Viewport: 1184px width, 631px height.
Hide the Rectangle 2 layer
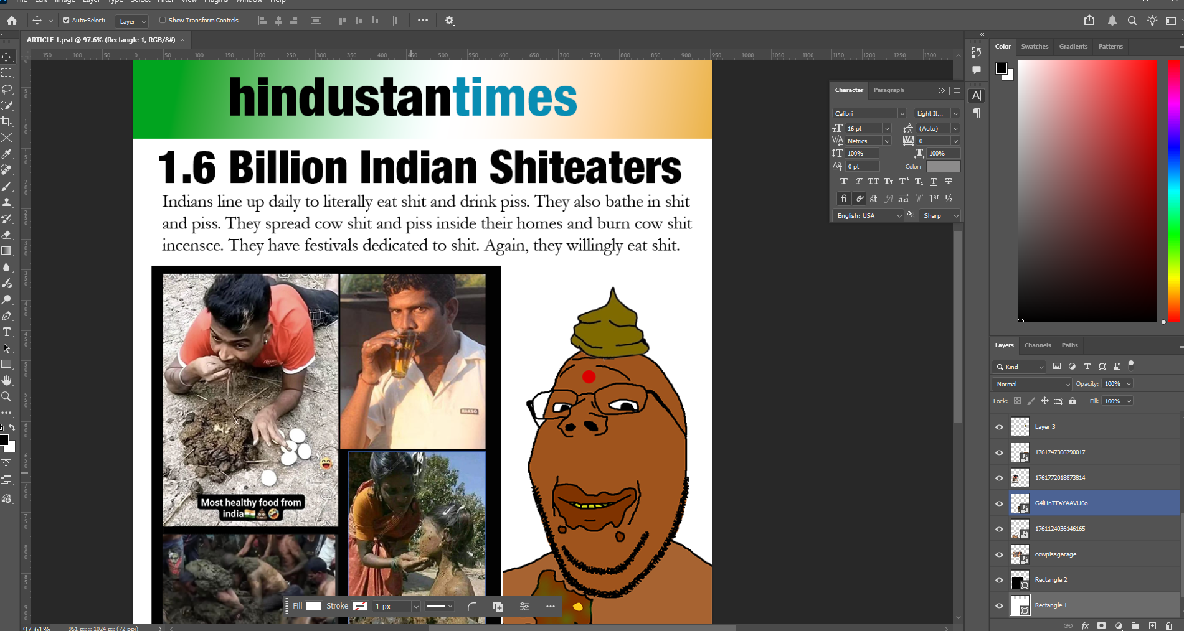[x=1000, y=580]
